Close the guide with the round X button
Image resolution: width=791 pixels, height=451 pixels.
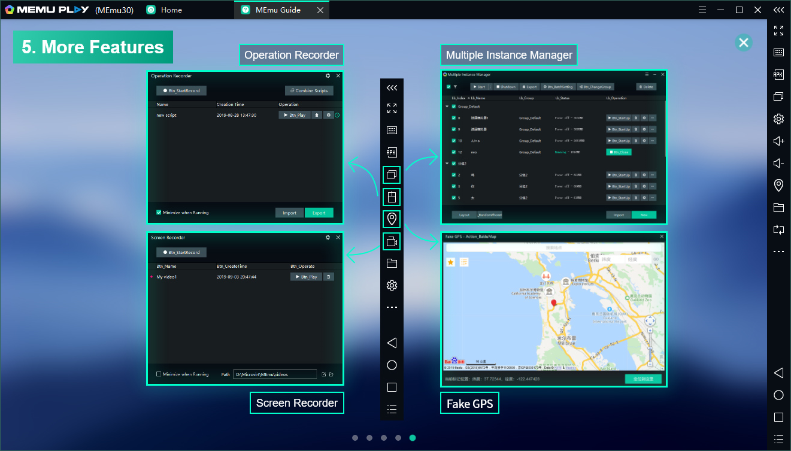[x=743, y=43]
